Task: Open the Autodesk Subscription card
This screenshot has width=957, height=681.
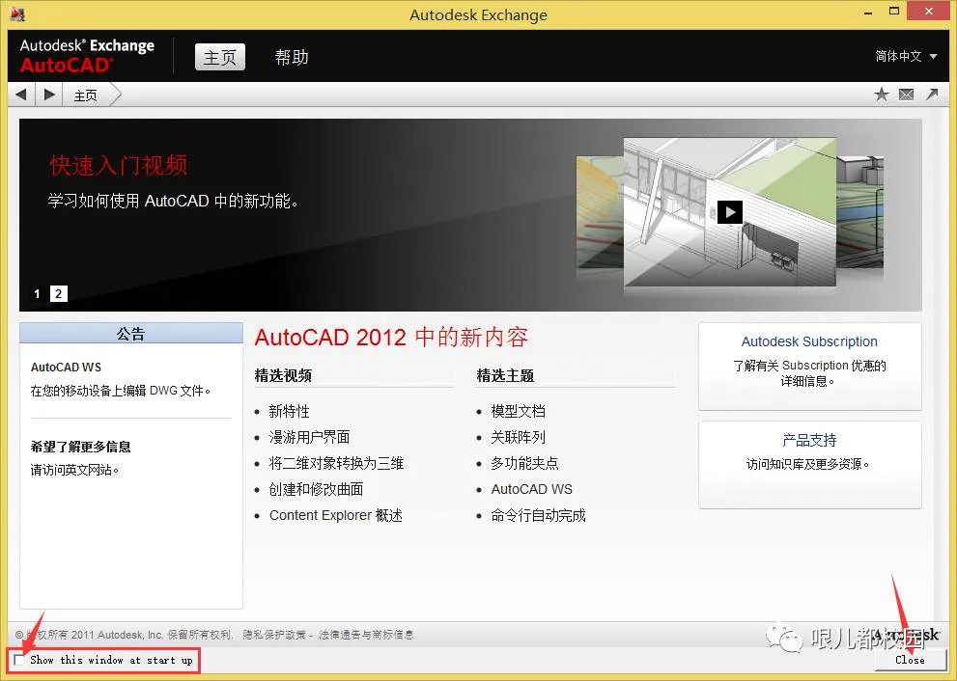Action: [809, 367]
